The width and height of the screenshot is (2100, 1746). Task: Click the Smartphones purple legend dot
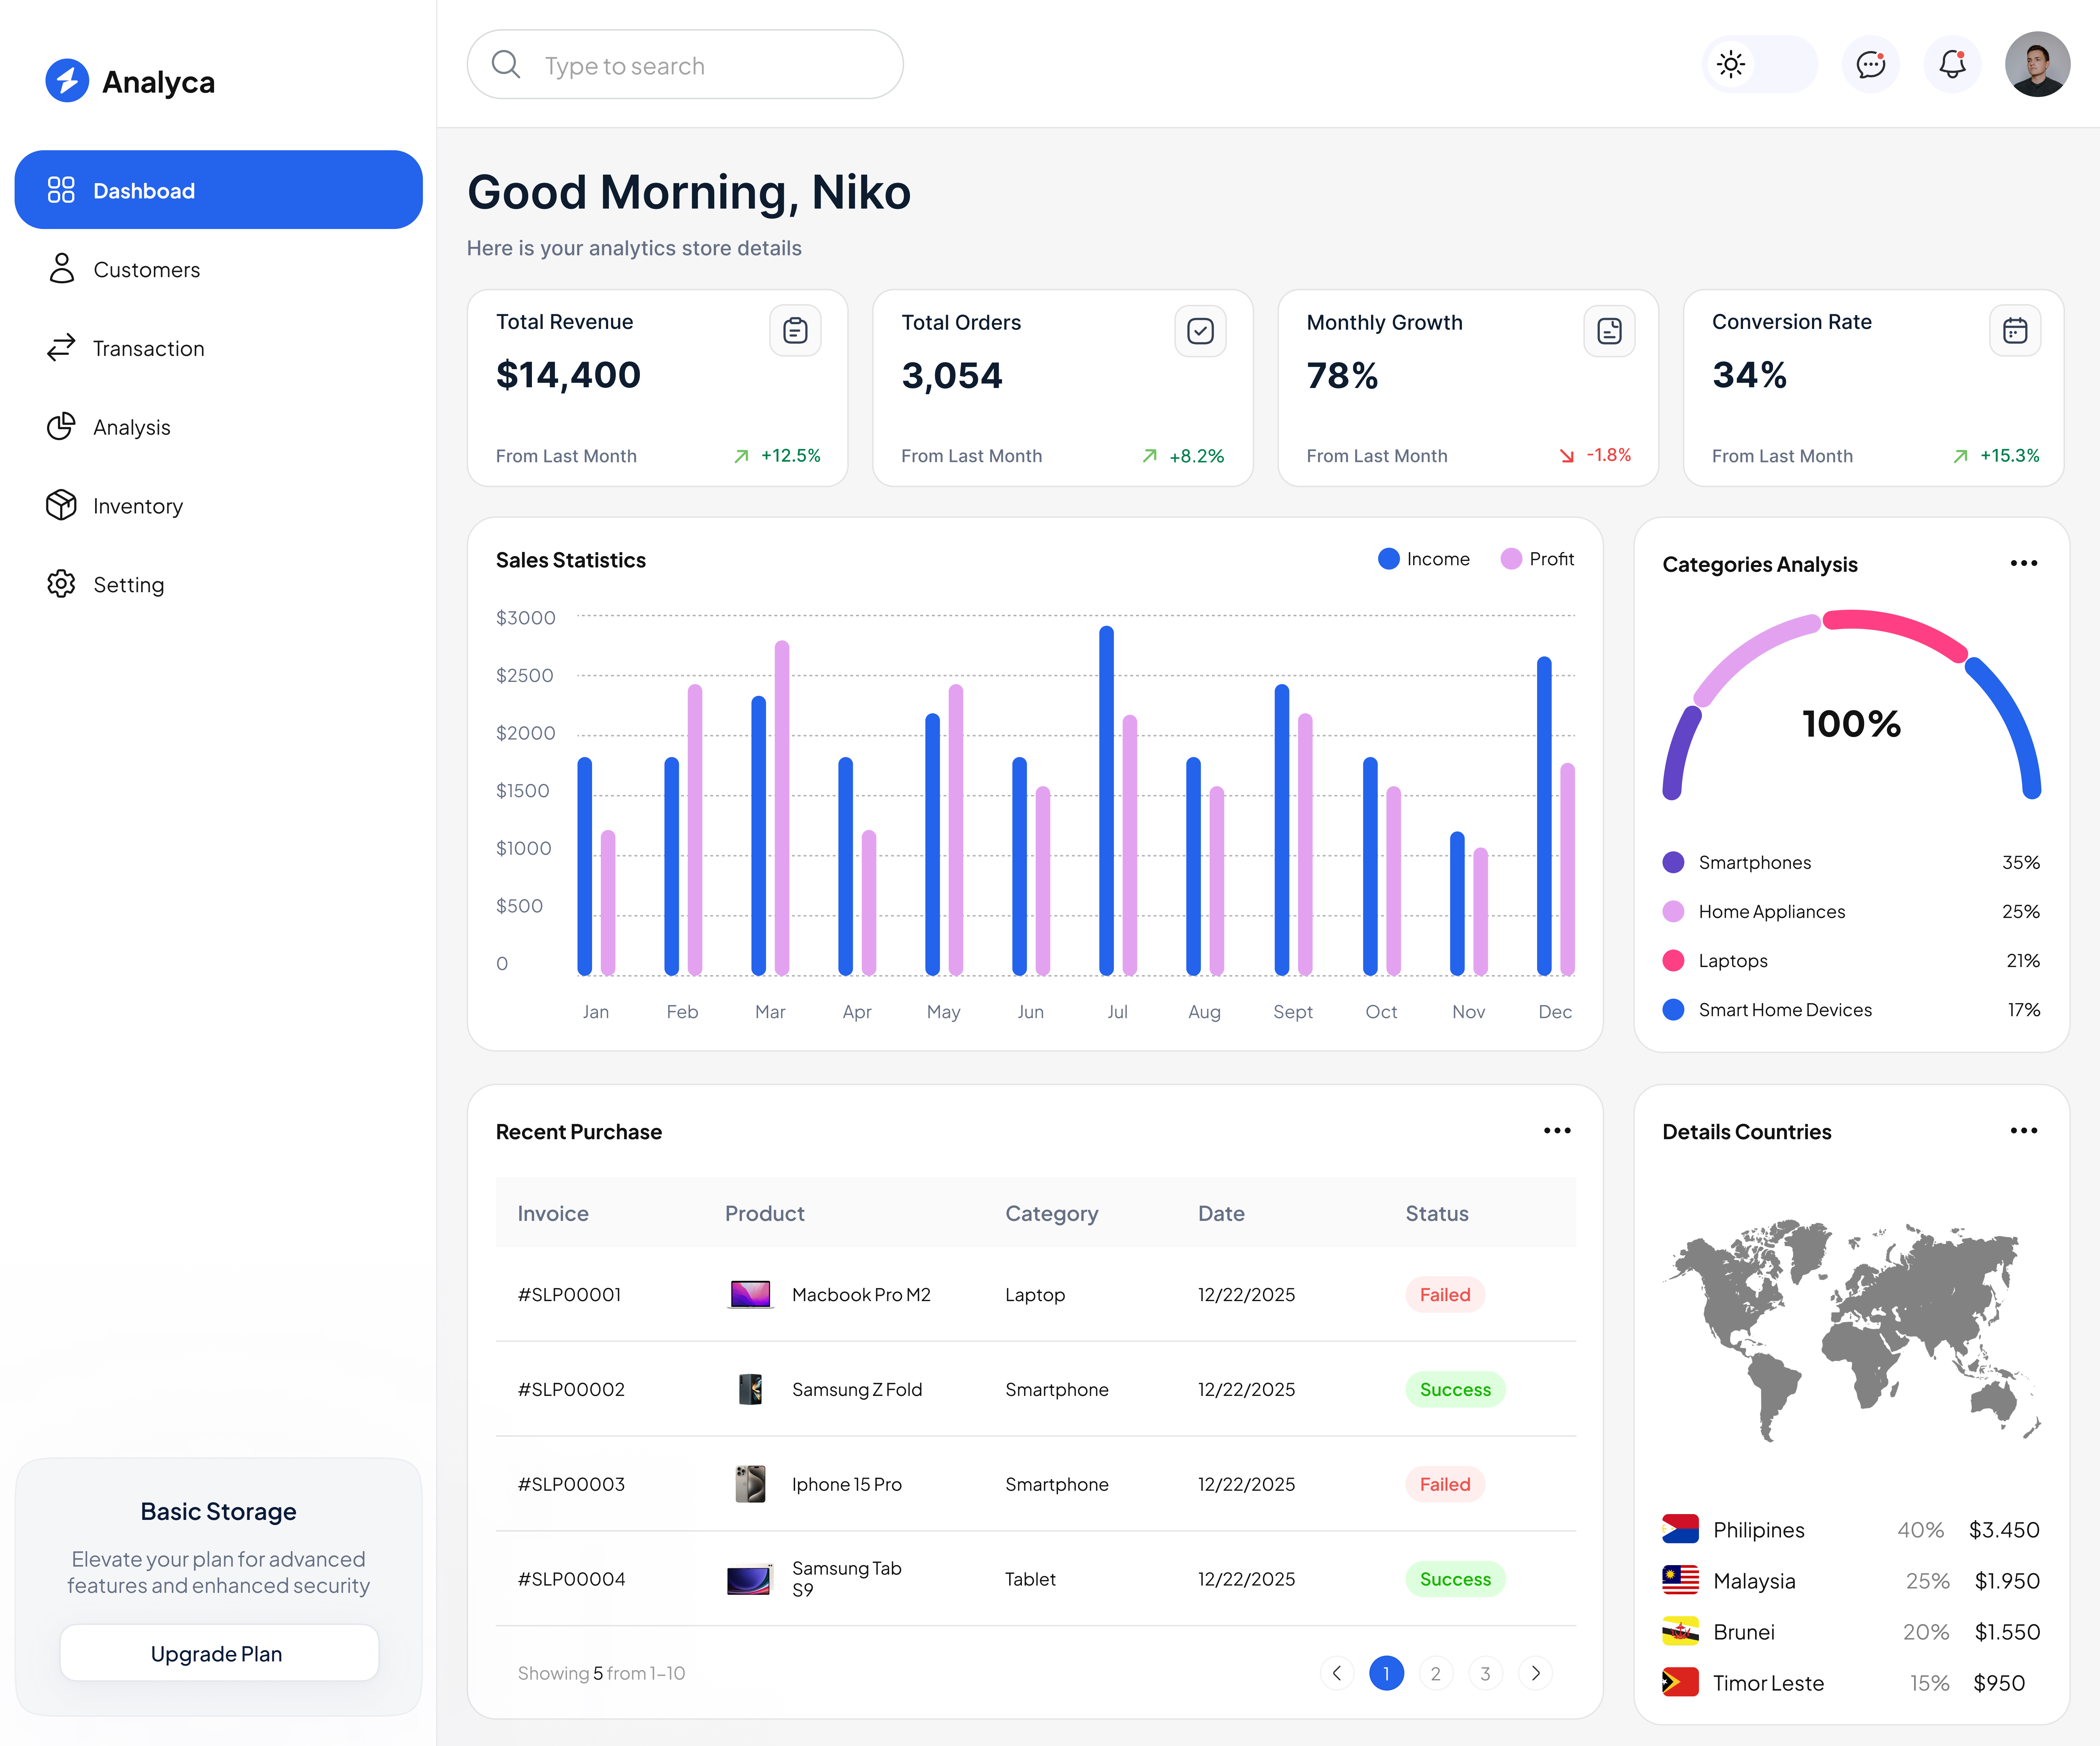[1673, 862]
